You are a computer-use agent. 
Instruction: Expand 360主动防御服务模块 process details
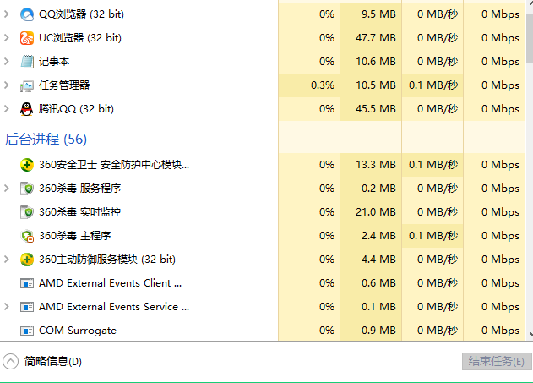(8, 260)
